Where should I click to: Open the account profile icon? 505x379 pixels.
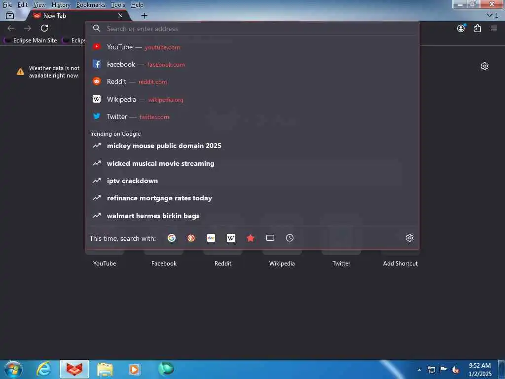pos(461,28)
